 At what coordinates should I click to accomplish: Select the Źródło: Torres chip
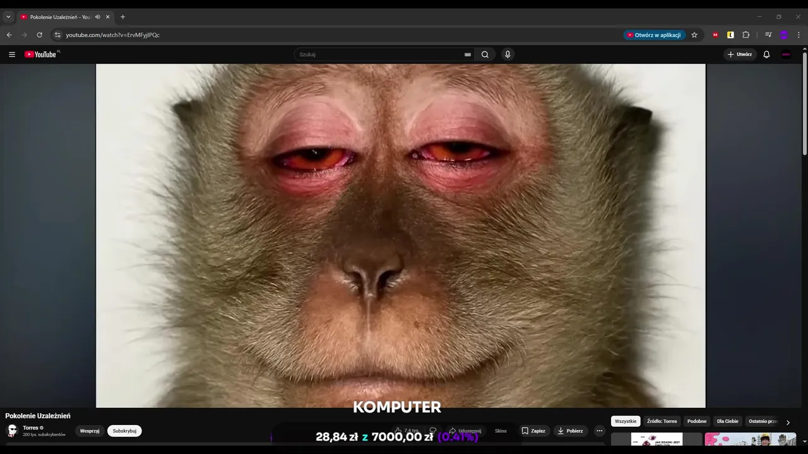[662, 421]
